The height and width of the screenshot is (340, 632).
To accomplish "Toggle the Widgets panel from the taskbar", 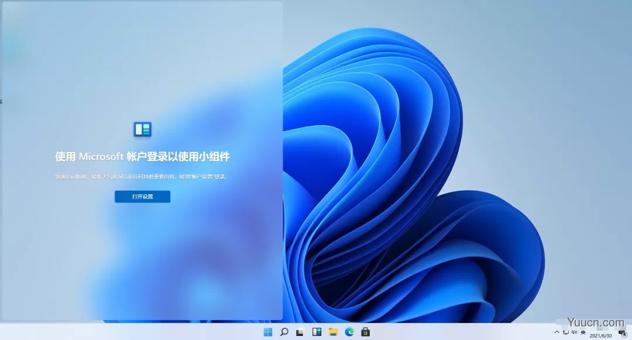I will tap(317, 332).
